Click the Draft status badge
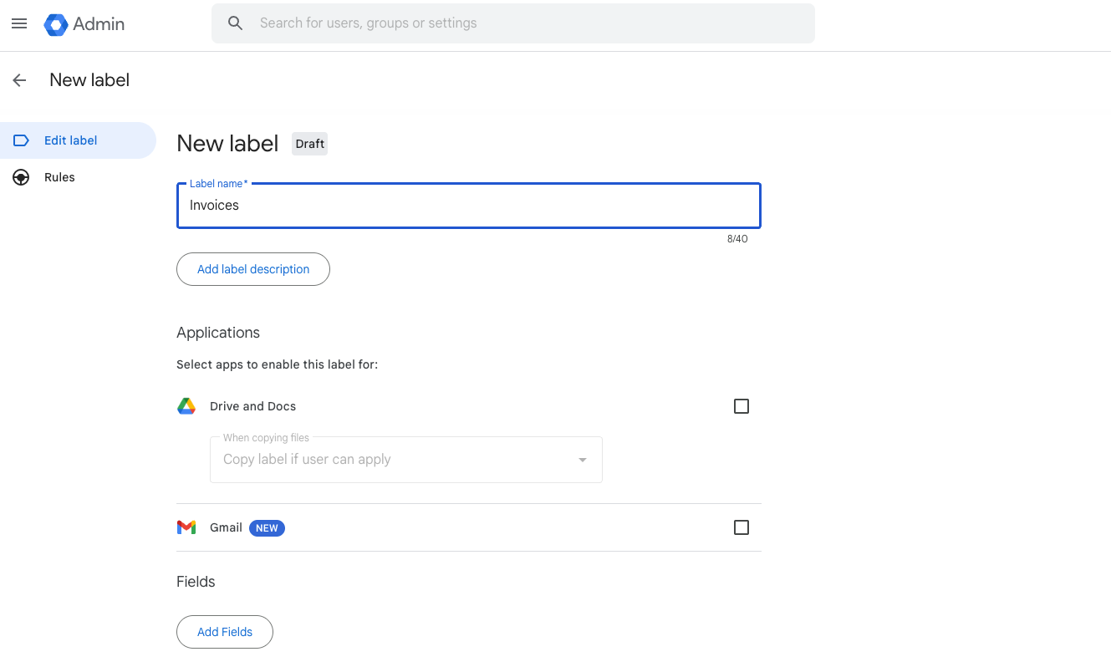This screenshot has width=1111, height=667. [x=309, y=143]
